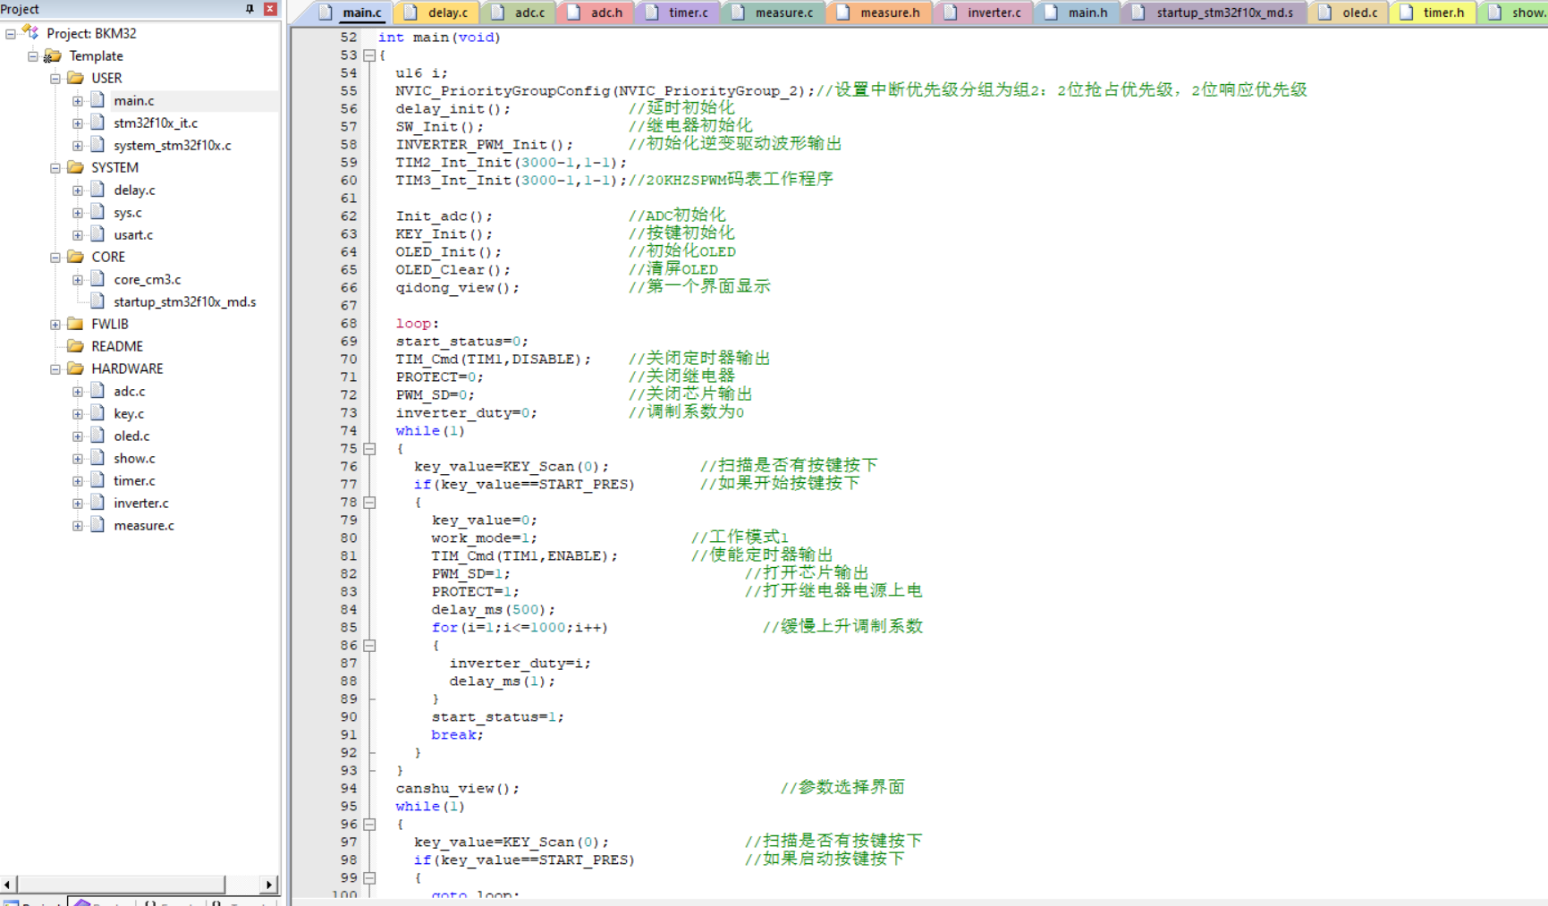Select README group in project tree
1548x906 pixels.
click(117, 346)
